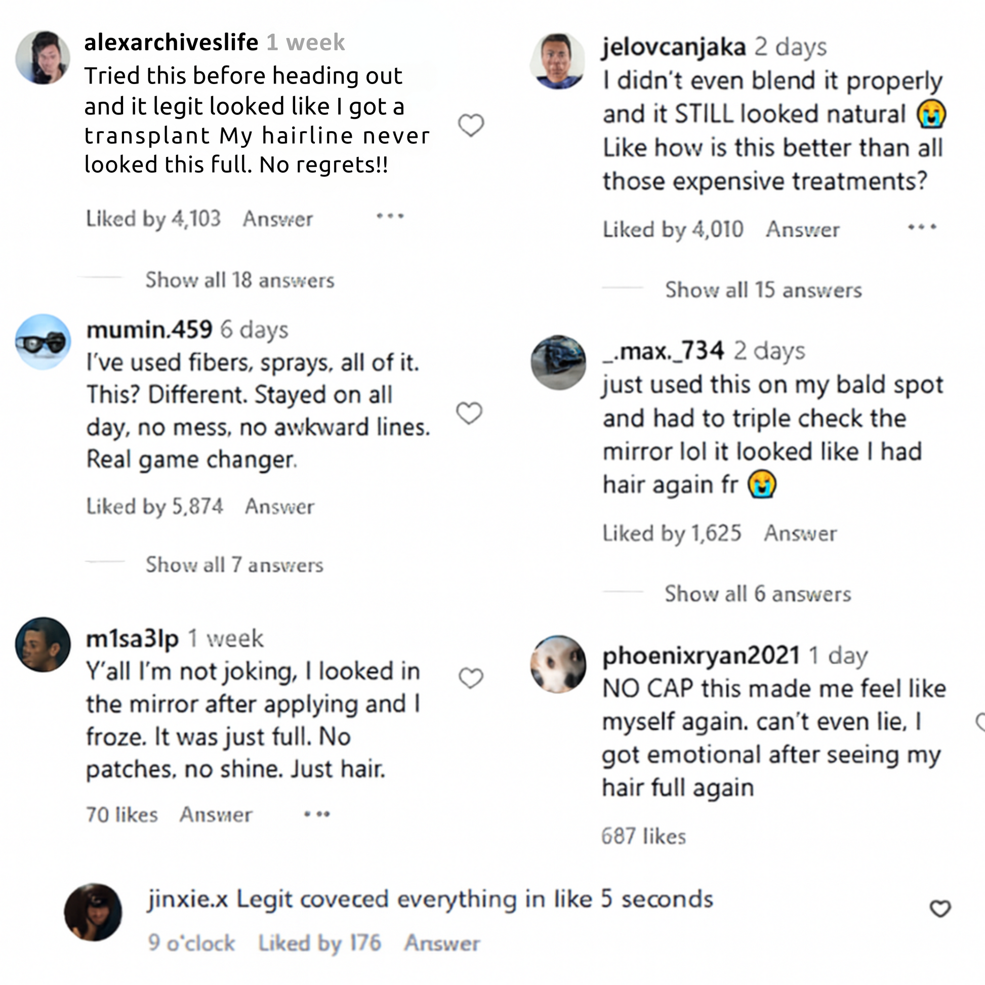Expand all 15 answers
The width and height of the screenshot is (985, 985).
coord(763,290)
